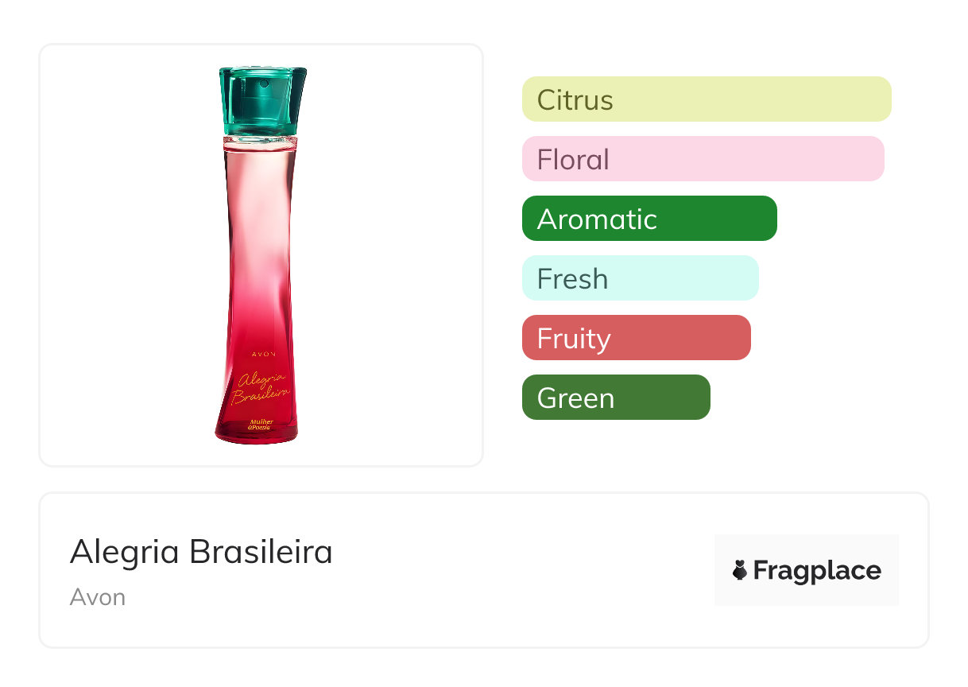Select the Green accord bar
The image size is (968, 687).
click(615, 398)
